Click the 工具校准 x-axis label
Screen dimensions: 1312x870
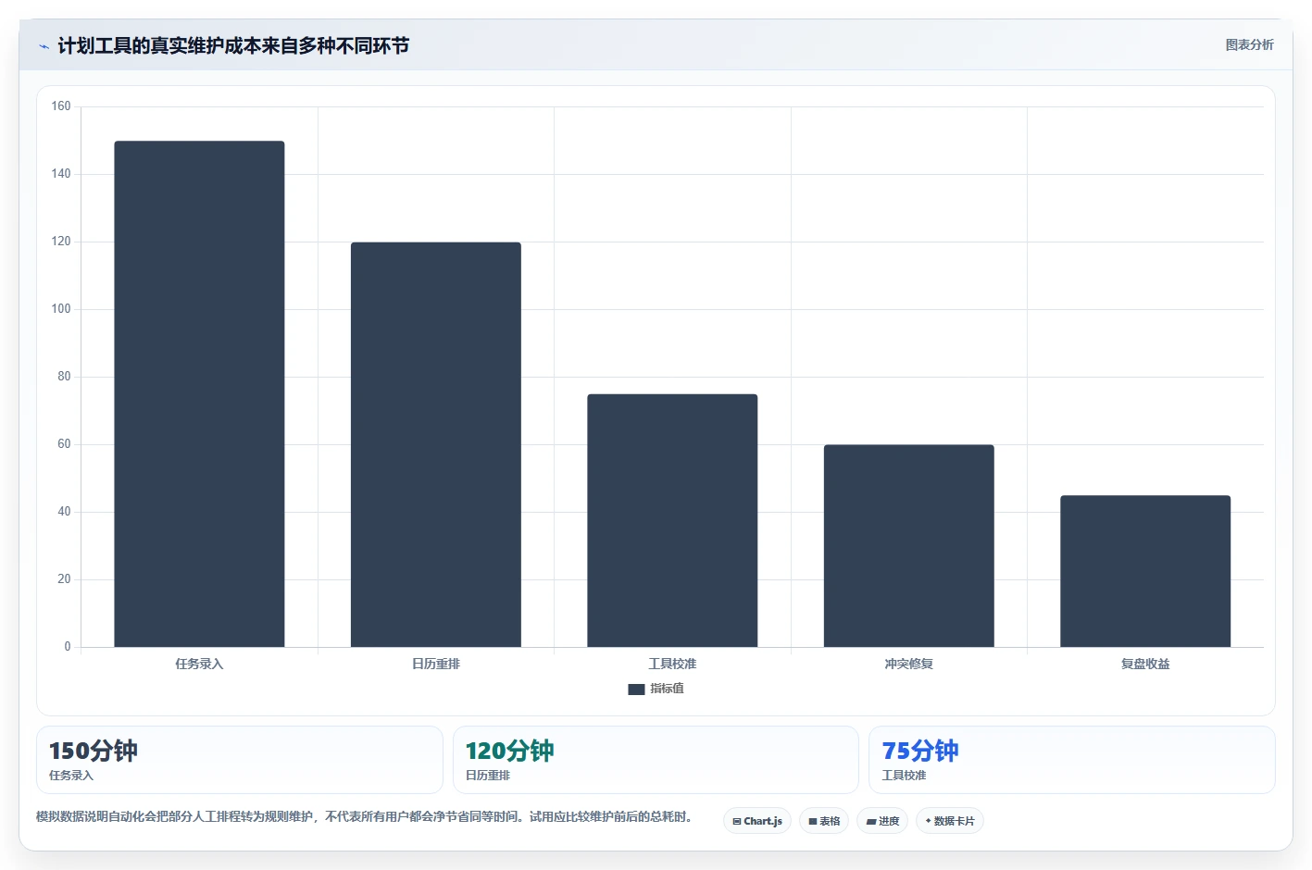point(672,664)
